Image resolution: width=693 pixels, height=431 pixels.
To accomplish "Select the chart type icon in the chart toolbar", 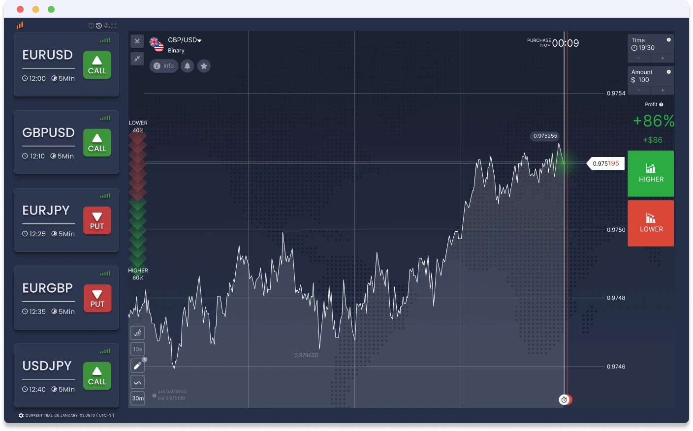I will tap(138, 333).
